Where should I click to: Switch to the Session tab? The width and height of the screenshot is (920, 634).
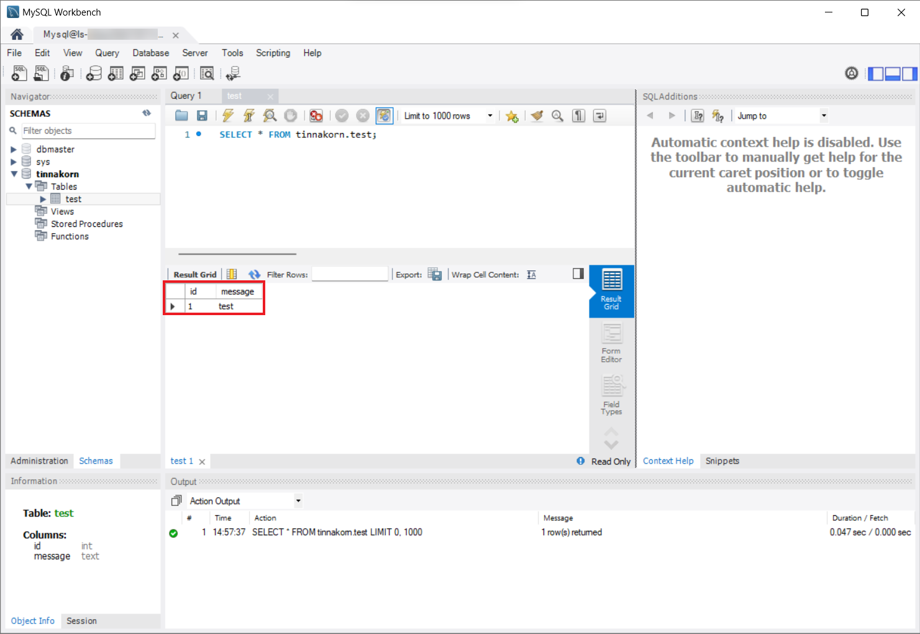[81, 620]
